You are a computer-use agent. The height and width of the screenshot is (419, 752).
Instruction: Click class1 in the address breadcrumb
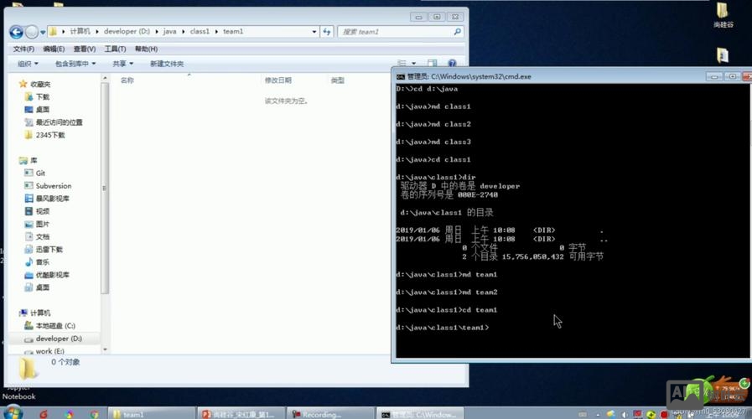point(200,32)
